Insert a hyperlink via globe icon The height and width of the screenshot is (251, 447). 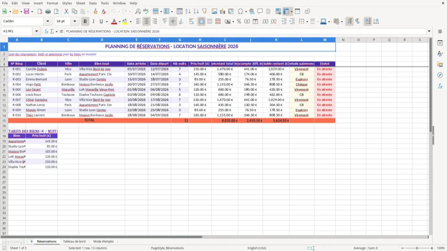(252, 11)
